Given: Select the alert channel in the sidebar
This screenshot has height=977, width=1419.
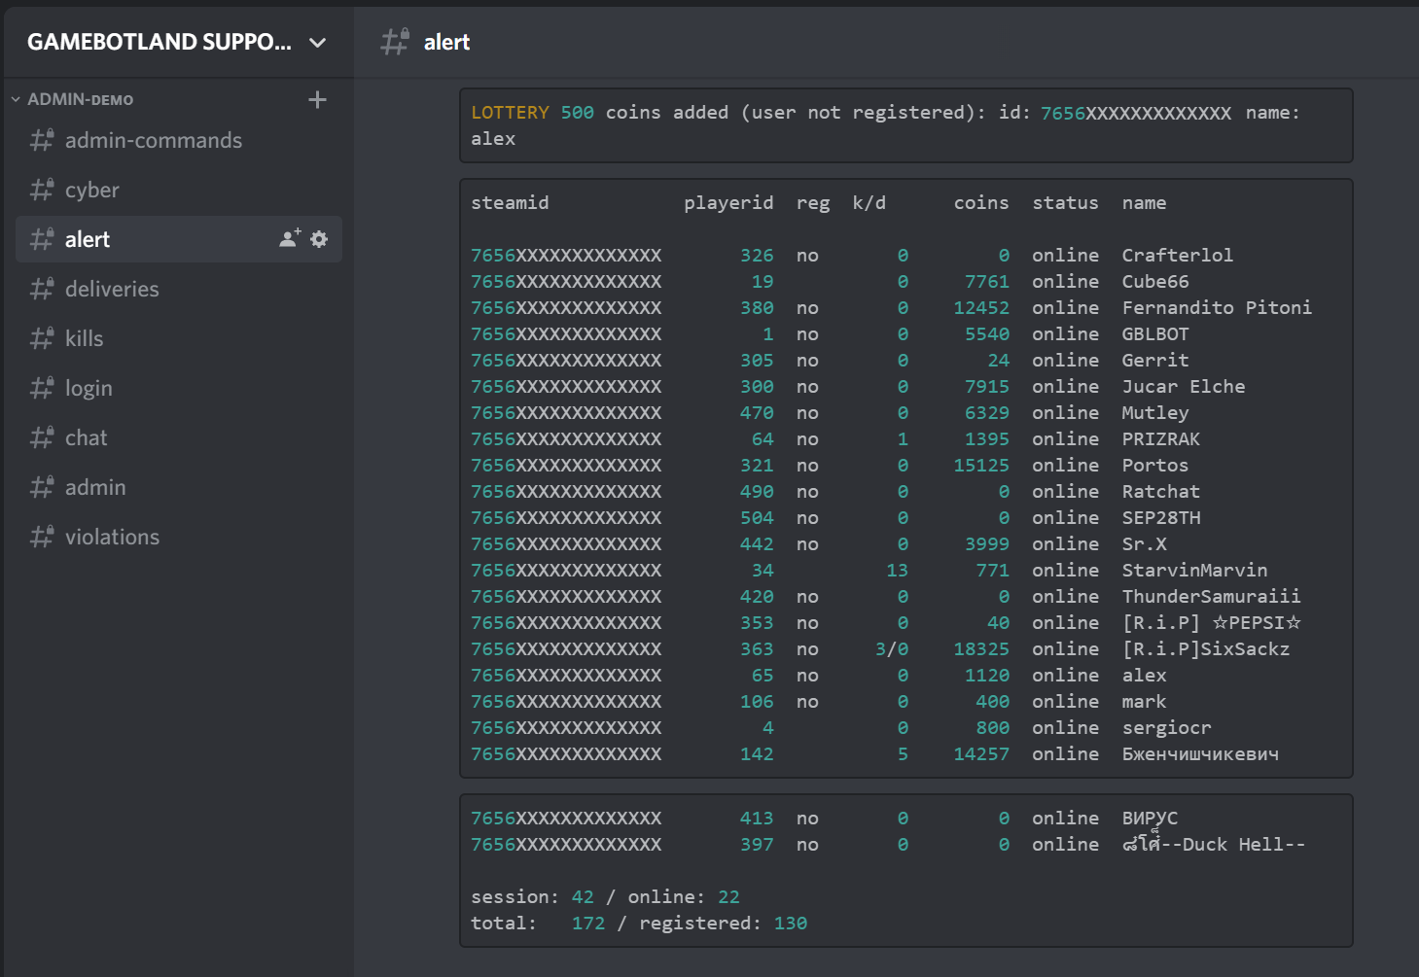Looking at the screenshot, I should click(x=179, y=239).
